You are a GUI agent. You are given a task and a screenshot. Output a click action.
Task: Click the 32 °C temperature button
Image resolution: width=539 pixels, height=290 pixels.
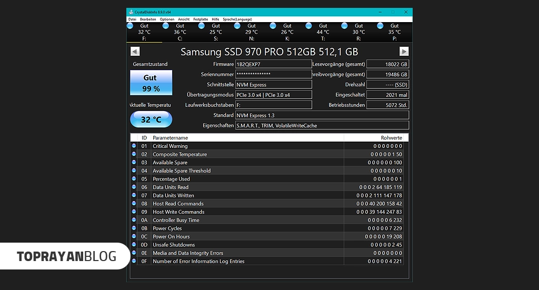click(151, 119)
